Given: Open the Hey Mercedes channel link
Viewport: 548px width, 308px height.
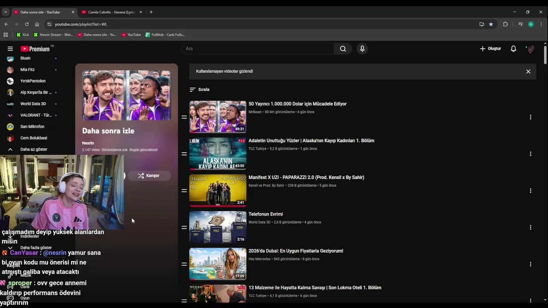Looking at the screenshot, I should pos(259,259).
